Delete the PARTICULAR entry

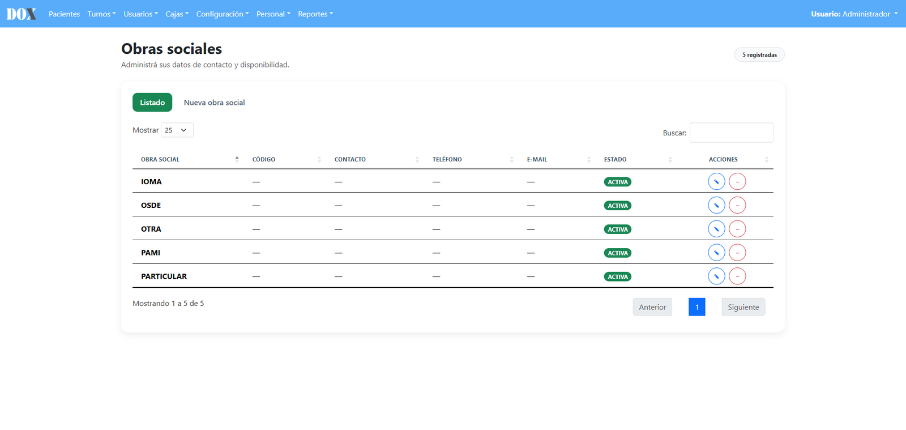[x=737, y=276]
